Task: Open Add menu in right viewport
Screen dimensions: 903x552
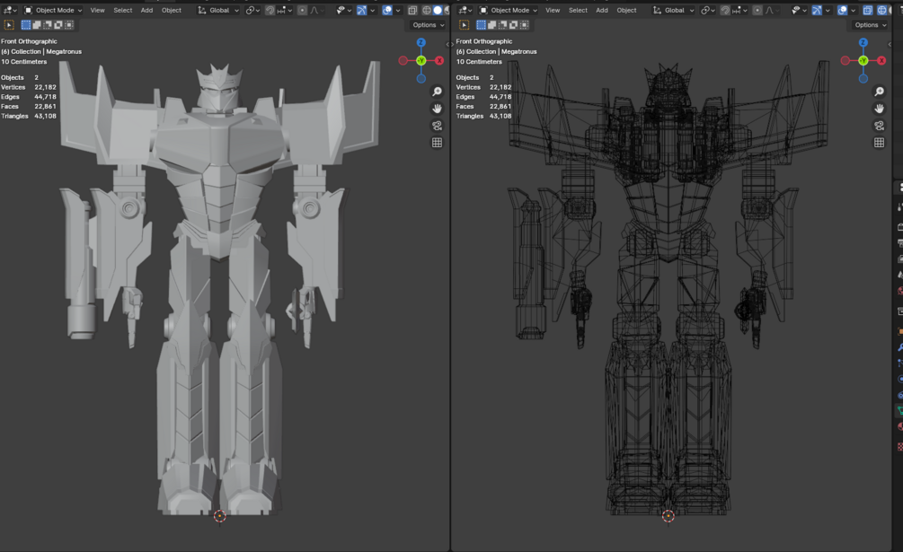Action: [x=602, y=11]
